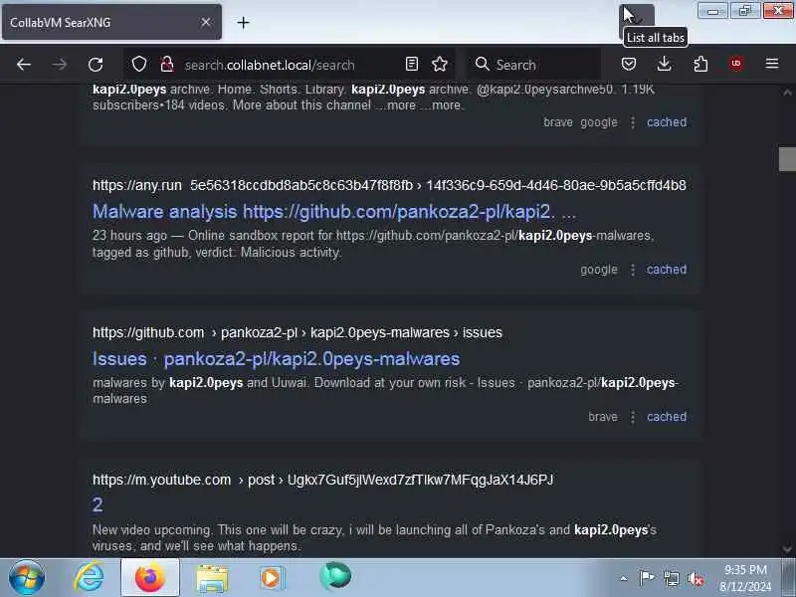Screen dimensions: 796x597
Task: Open more options dots for GitHub Issues result
Action: click(633, 417)
